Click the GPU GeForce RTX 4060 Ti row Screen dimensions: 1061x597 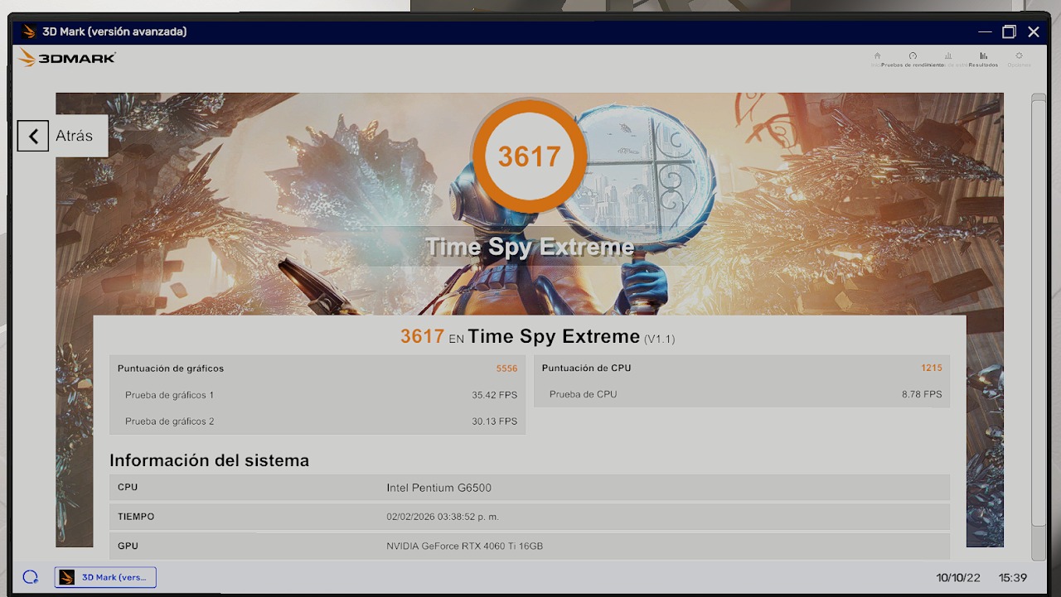(x=529, y=546)
